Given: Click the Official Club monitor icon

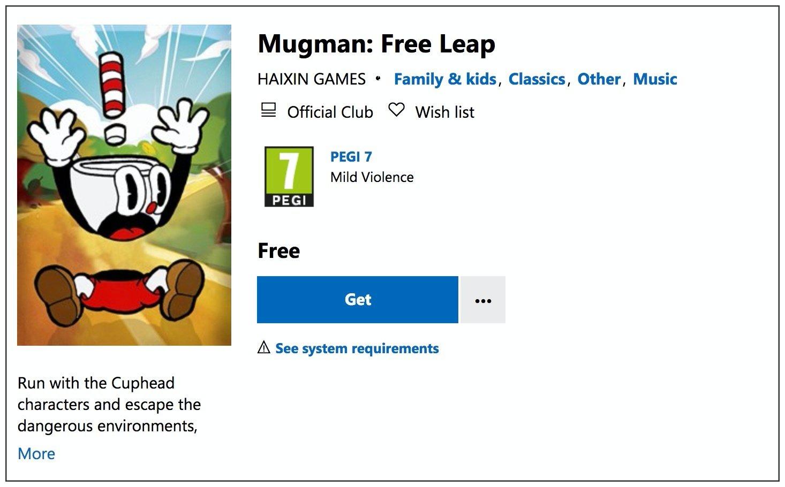Looking at the screenshot, I should [x=268, y=111].
